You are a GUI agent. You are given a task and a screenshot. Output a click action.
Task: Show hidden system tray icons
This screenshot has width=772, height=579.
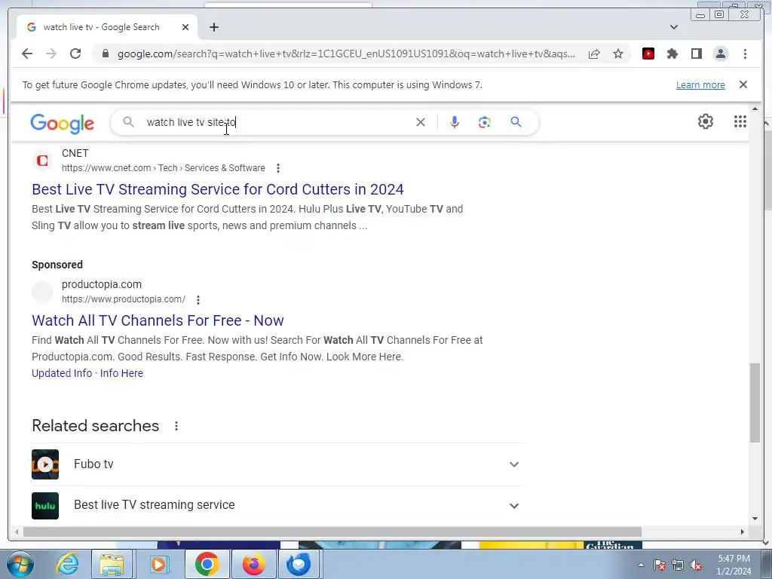pyautogui.click(x=641, y=565)
